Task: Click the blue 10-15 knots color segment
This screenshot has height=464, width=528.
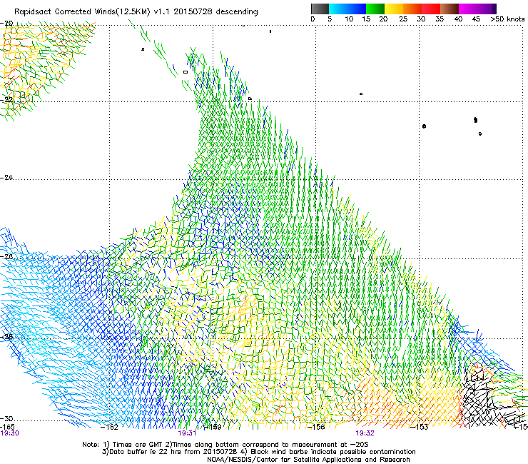Action: click(357, 9)
